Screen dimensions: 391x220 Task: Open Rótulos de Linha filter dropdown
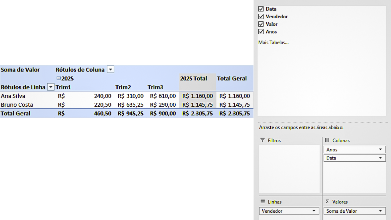(x=51, y=87)
